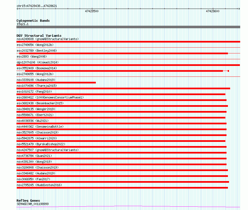Open nsv6036936 (Wu2021) variant
248x210 pixels.
pos(33,121)
